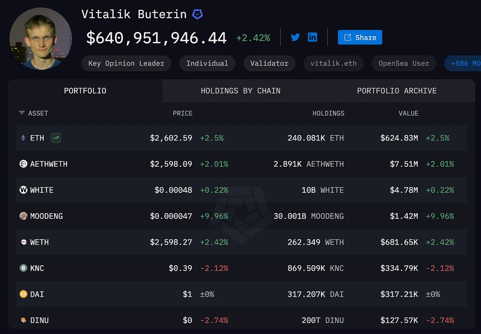Click the verified badge next to the profile name
The image size is (481, 334).
coord(198,14)
